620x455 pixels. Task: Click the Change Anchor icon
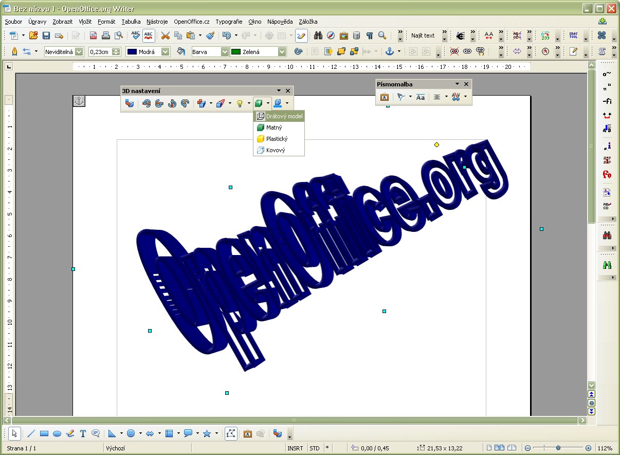click(389, 51)
